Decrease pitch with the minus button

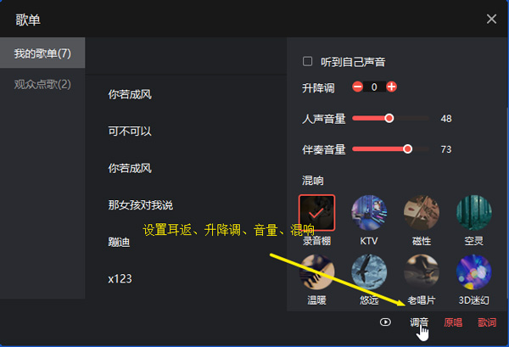pos(357,87)
